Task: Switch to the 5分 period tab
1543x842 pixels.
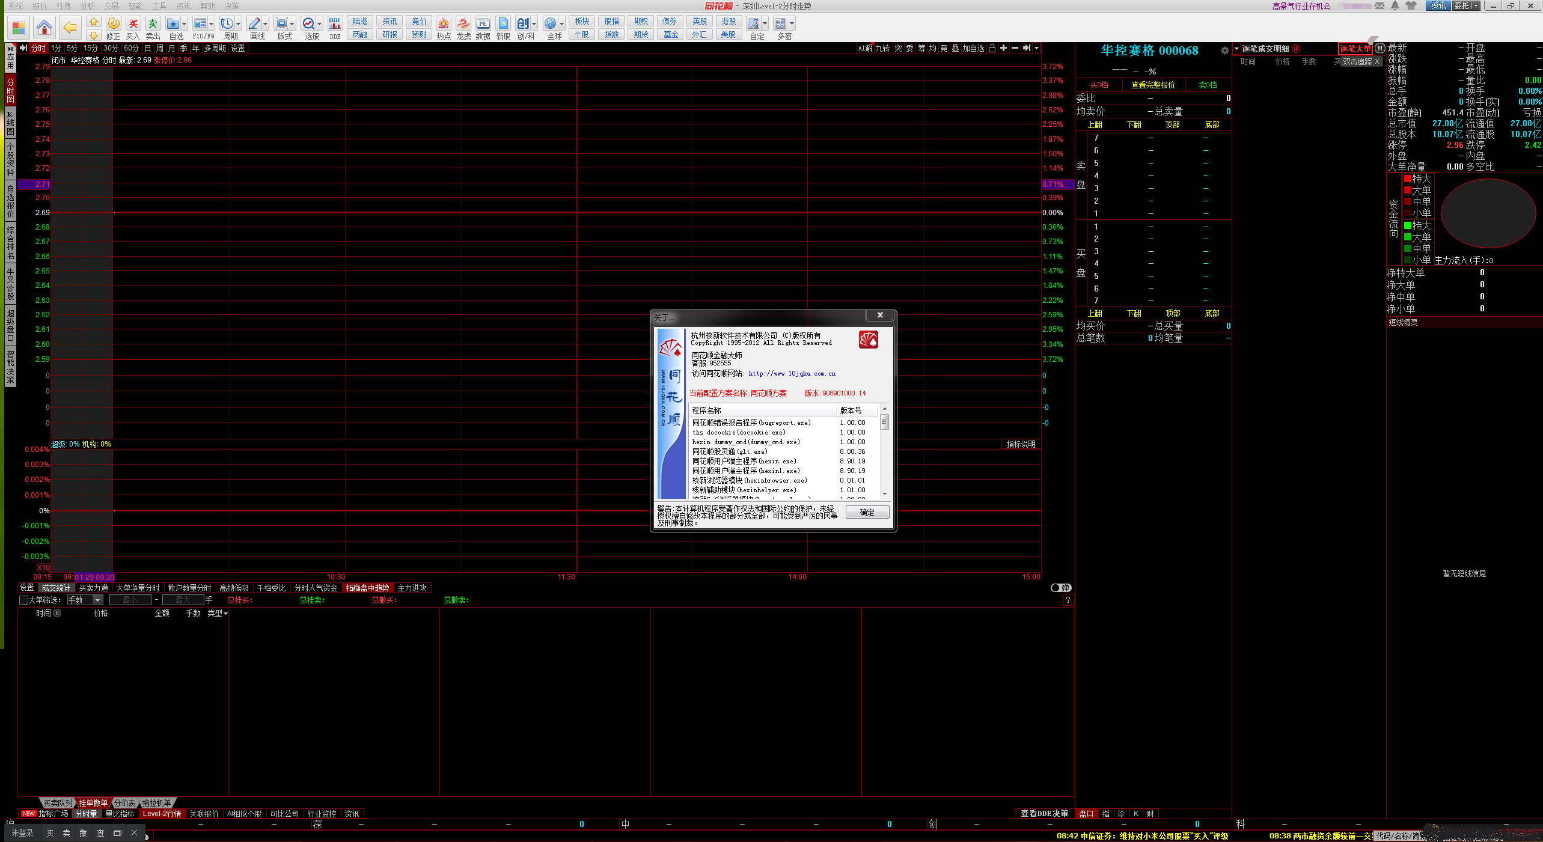Action: tap(72, 48)
